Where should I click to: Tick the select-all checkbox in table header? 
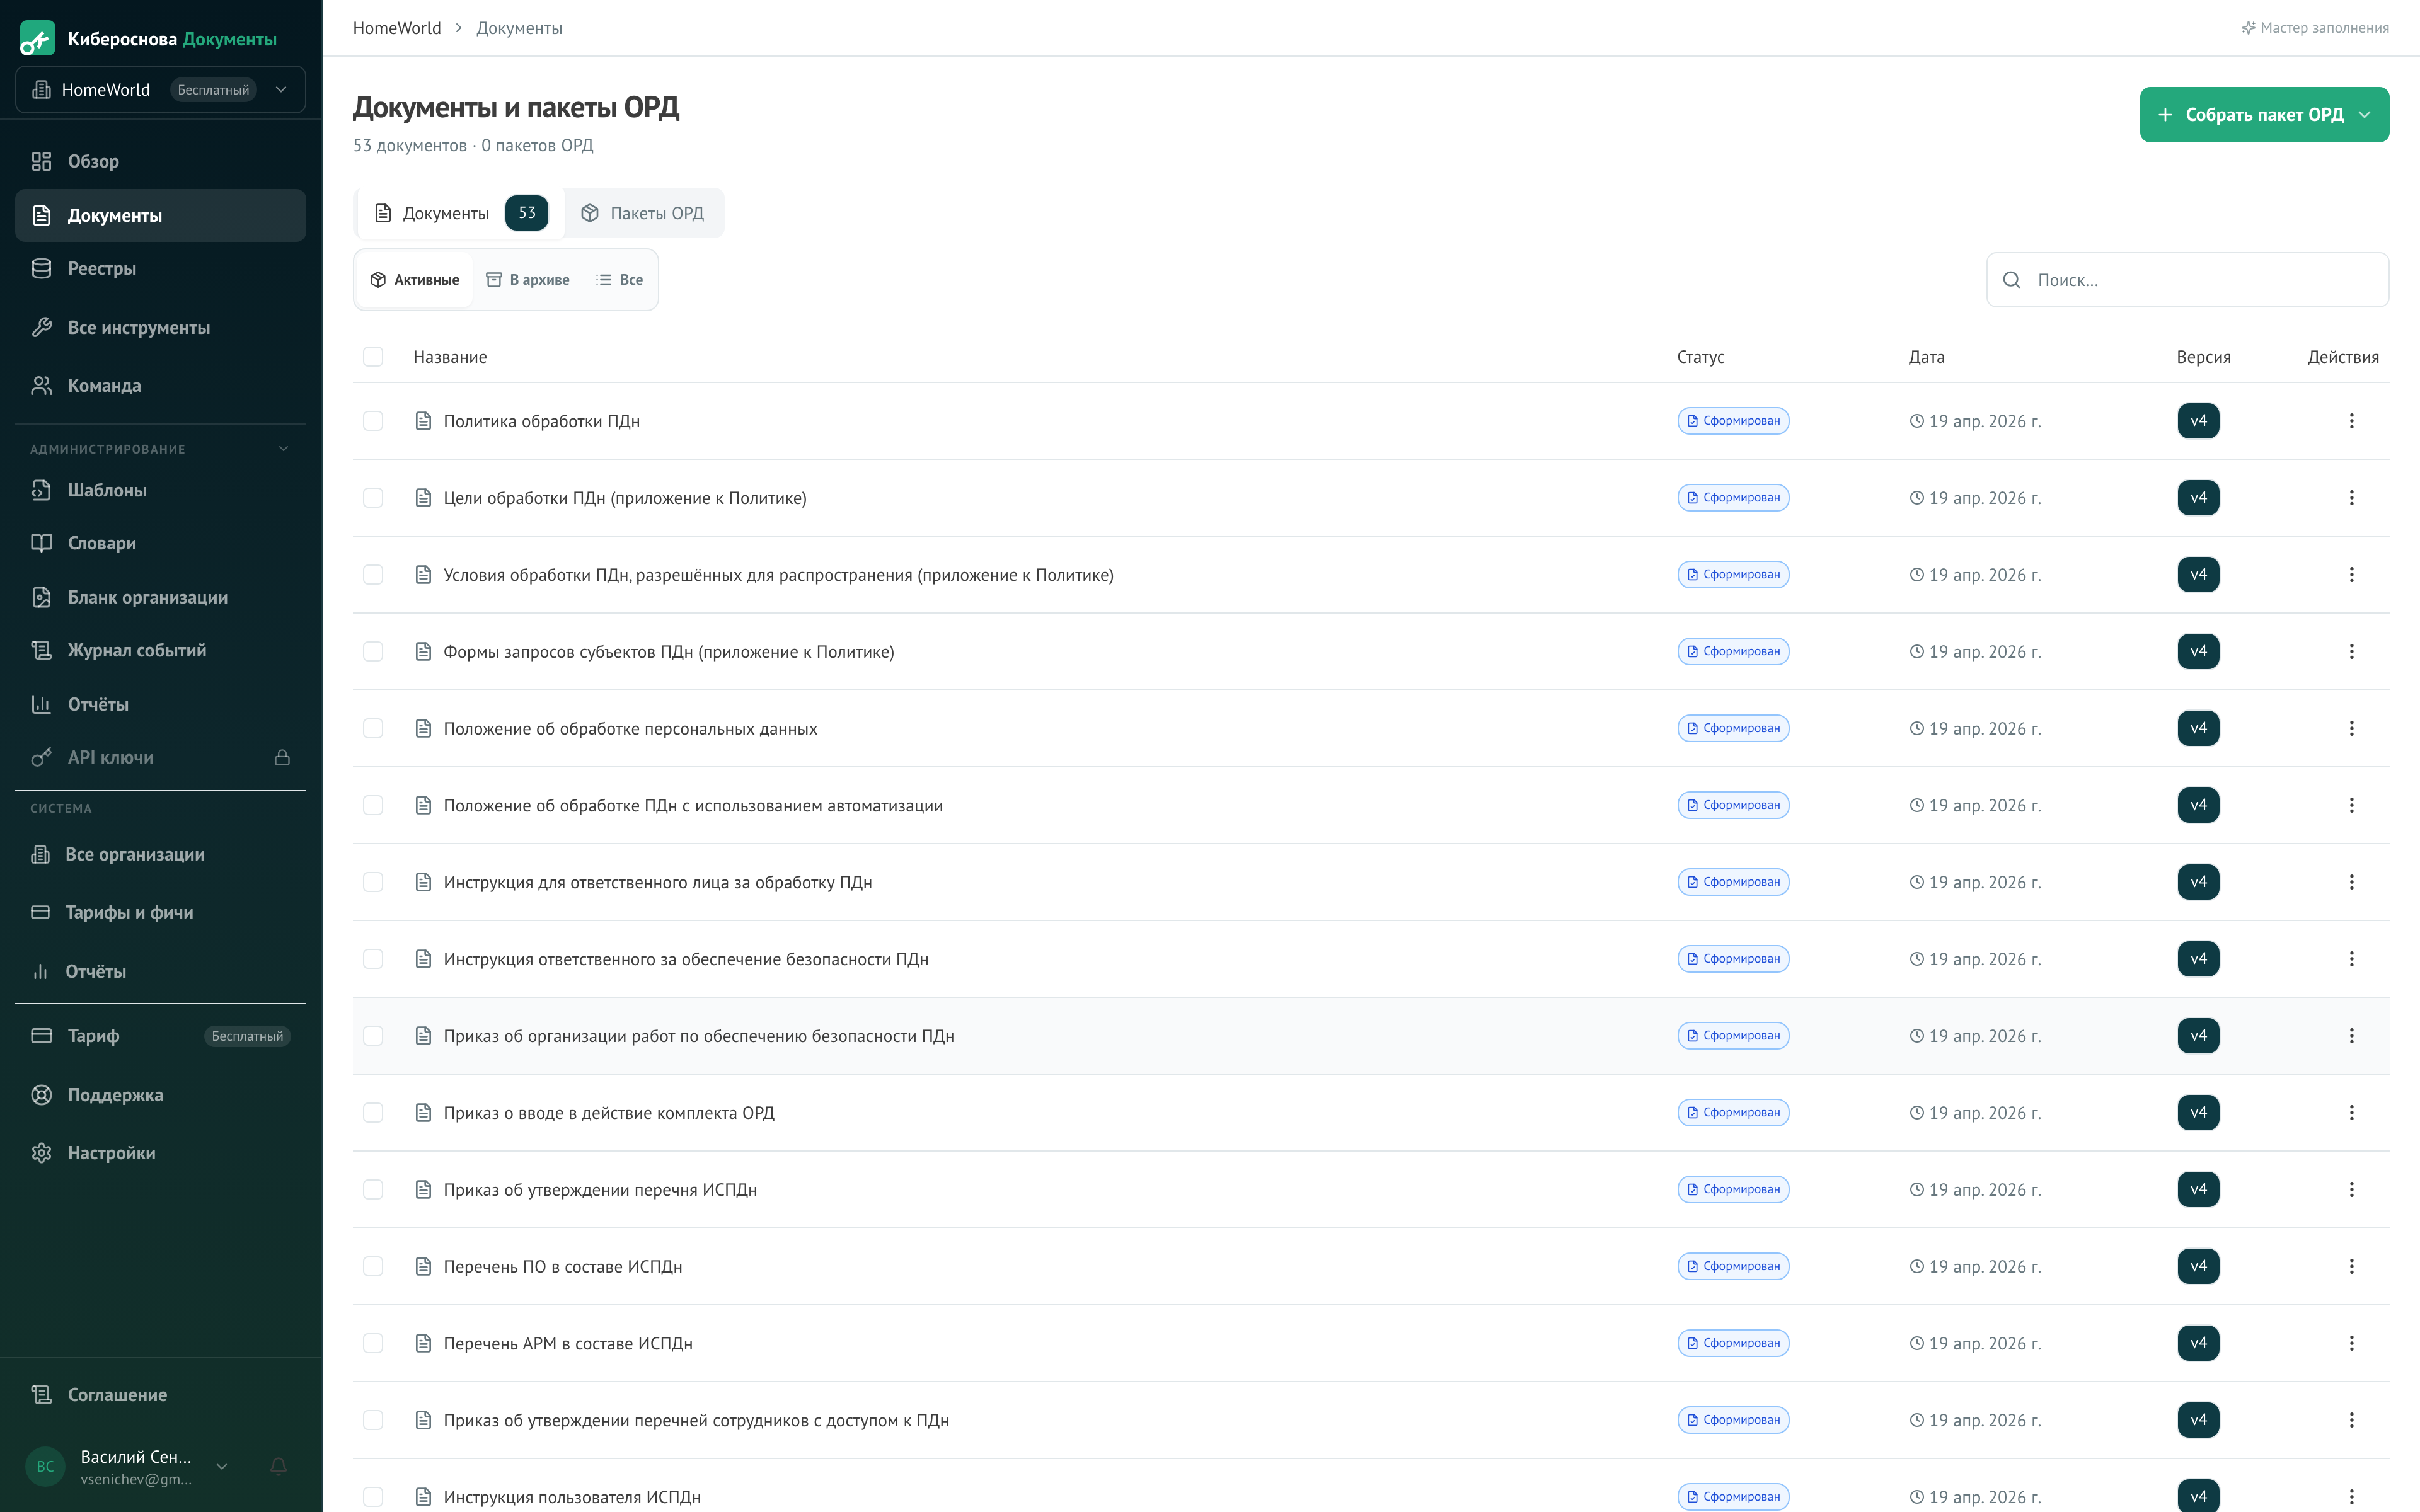pos(373,357)
